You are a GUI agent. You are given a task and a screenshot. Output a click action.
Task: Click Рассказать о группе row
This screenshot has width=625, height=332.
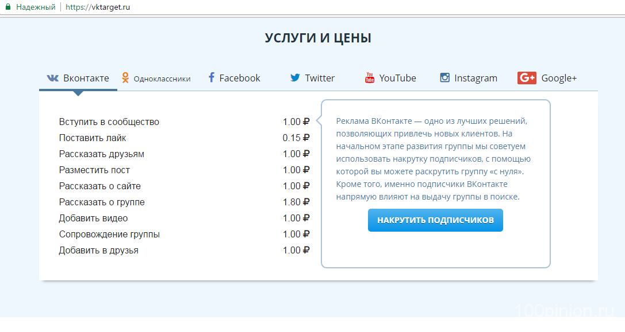pyautogui.click(x=184, y=202)
